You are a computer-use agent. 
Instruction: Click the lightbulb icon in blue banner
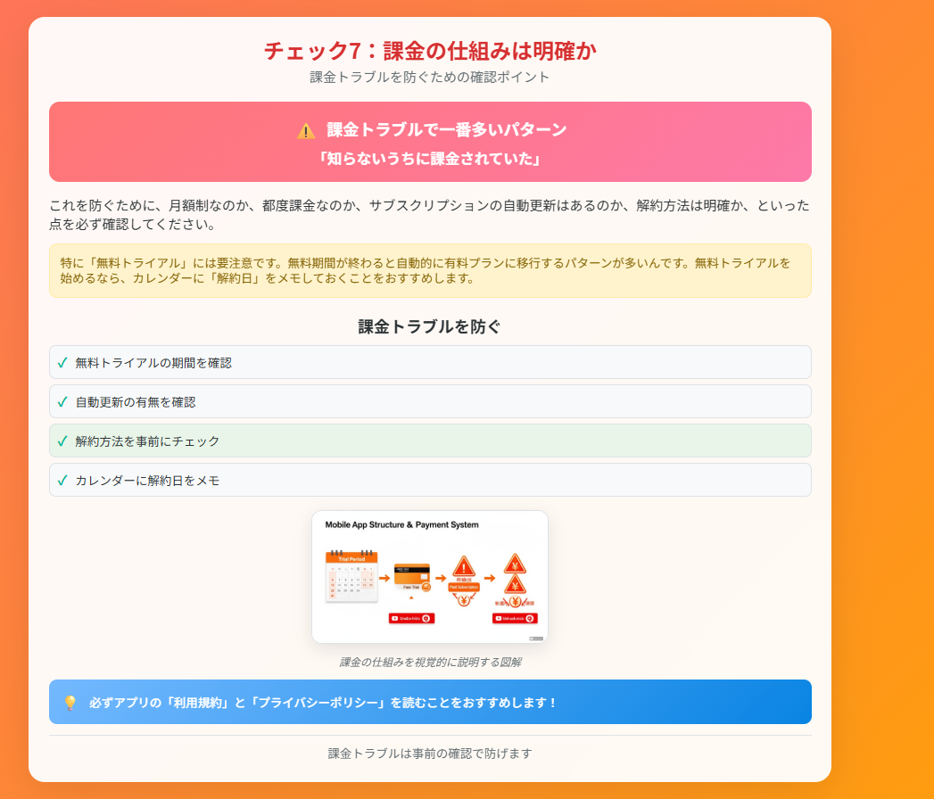tap(70, 702)
